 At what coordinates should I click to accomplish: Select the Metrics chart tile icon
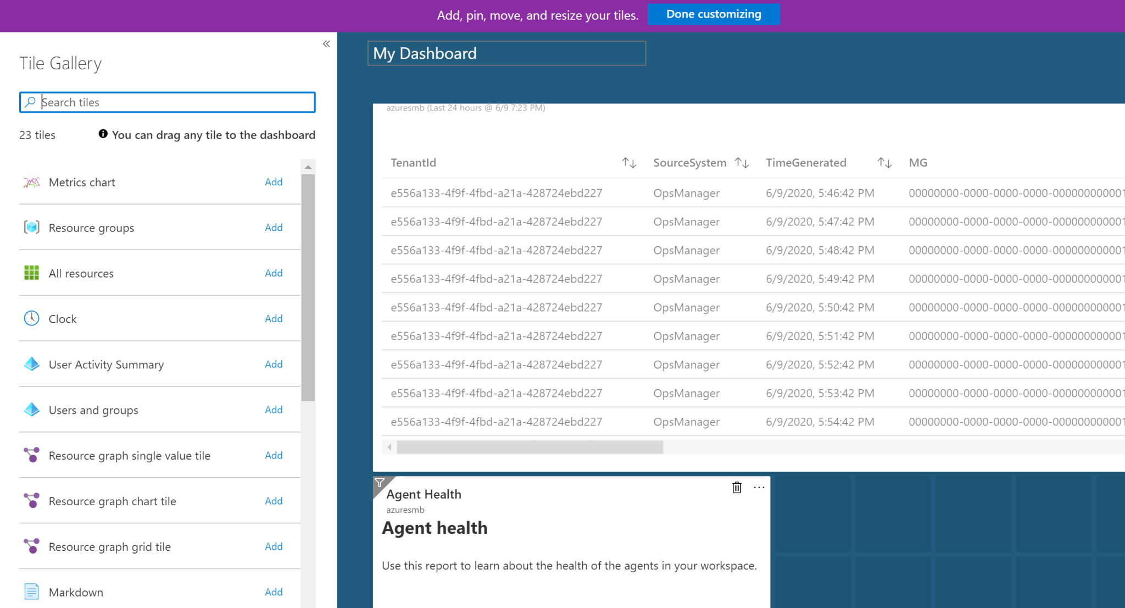click(x=31, y=182)
